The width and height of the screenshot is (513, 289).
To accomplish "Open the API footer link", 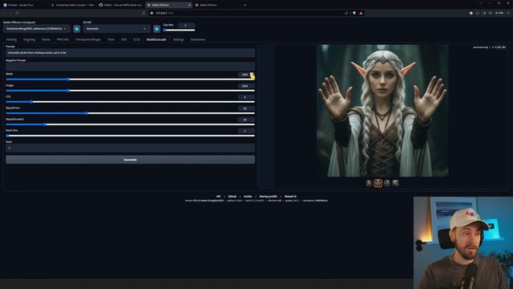I will 218,197.
